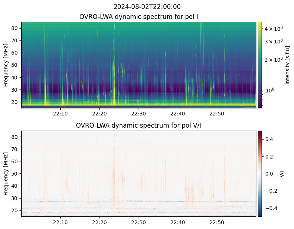
Task: Select the 22:50 tick under top spectrum
Action: click(217, 114)
